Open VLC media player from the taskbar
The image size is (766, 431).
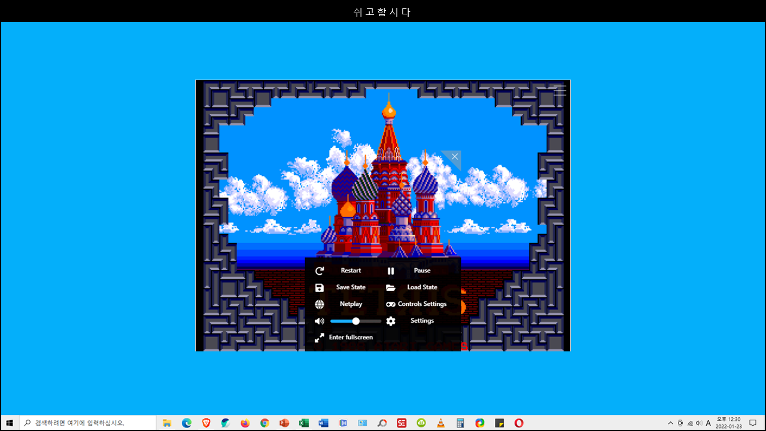point(440,423)
